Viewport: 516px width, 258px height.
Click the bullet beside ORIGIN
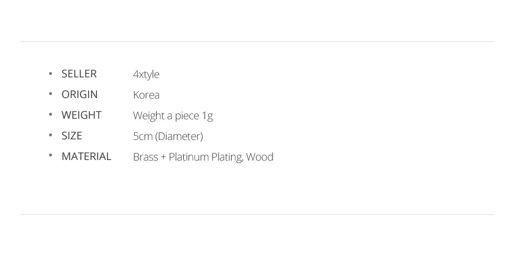(x=51, y=94)
